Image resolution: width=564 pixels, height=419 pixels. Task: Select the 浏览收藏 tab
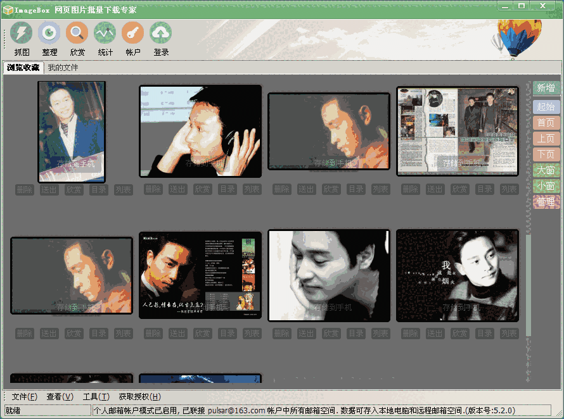23,67
